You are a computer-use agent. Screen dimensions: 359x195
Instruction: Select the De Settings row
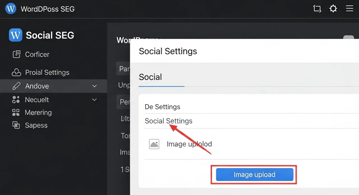(162, 107)
